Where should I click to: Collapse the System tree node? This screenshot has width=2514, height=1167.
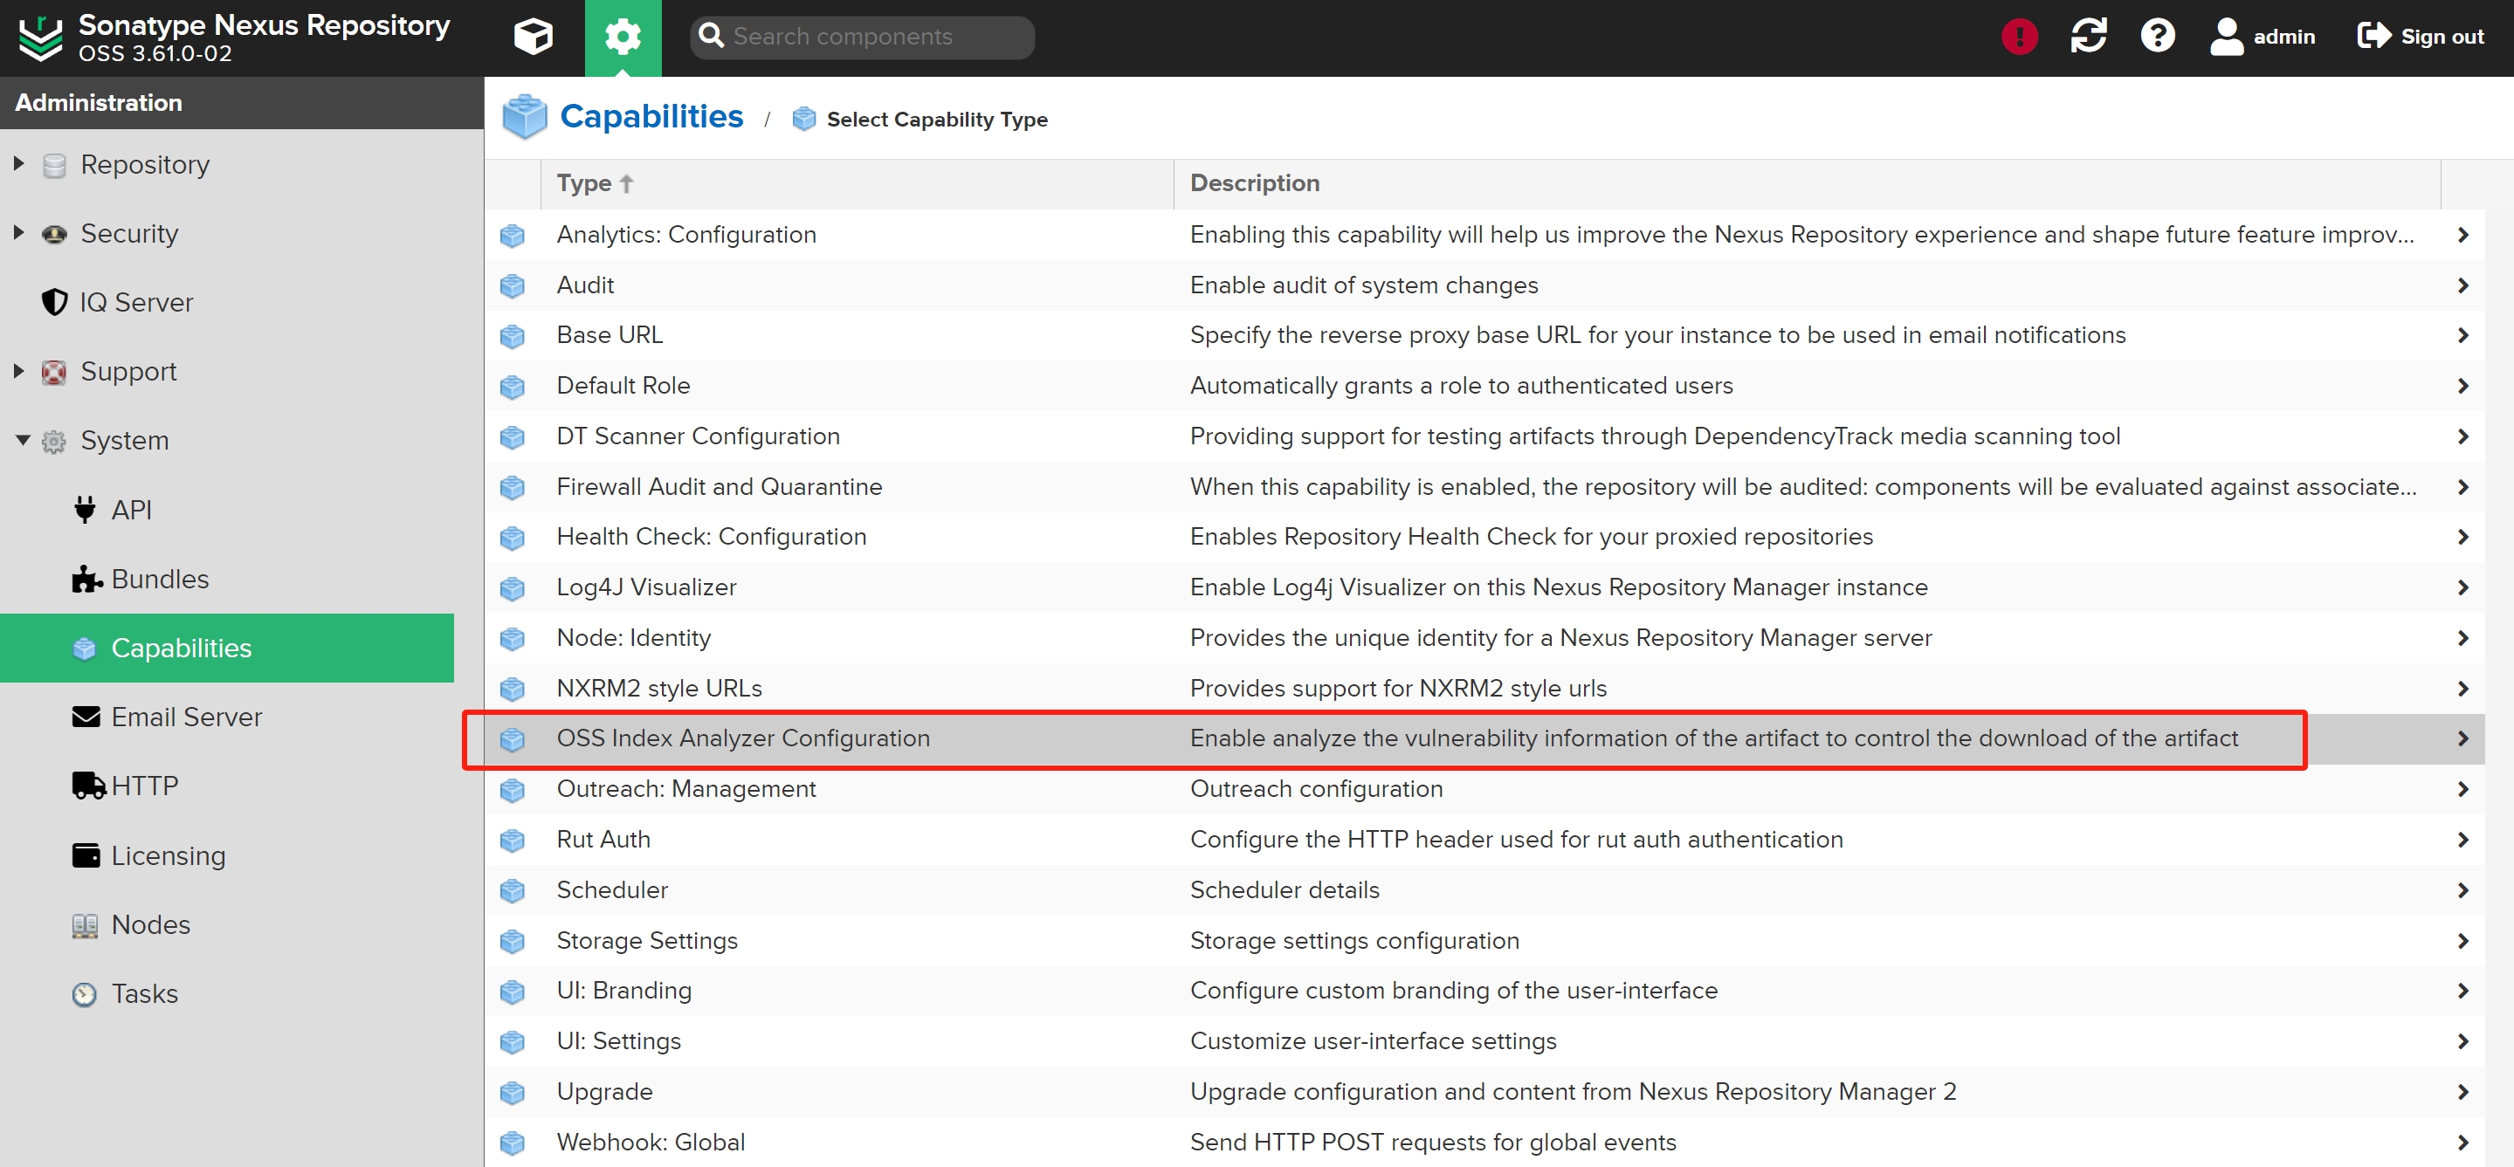[x=23, y=440]
